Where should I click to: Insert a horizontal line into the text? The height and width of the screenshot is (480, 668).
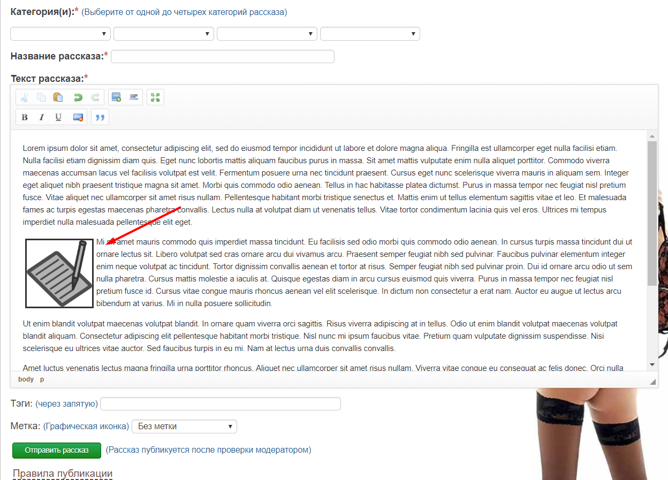(134, 97)
